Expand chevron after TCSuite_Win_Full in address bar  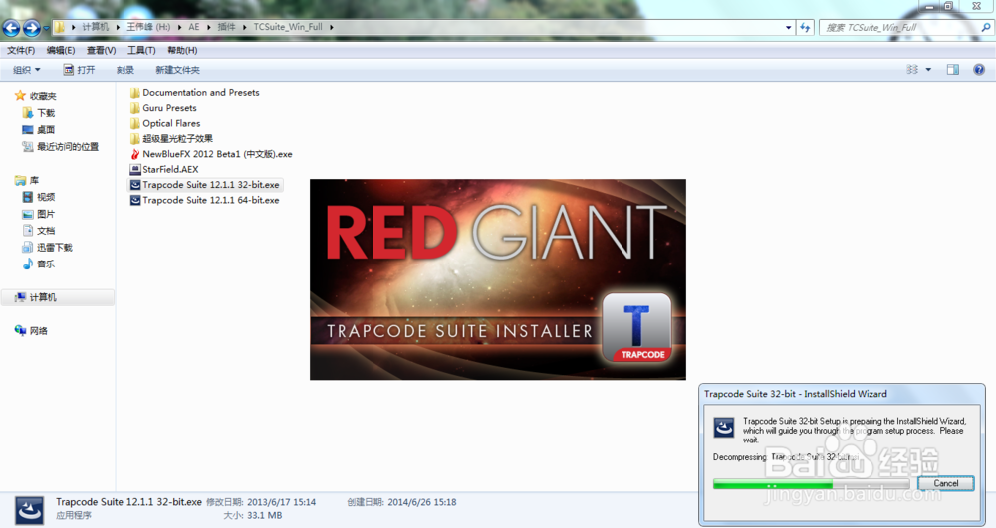click(x=331, y=27)
